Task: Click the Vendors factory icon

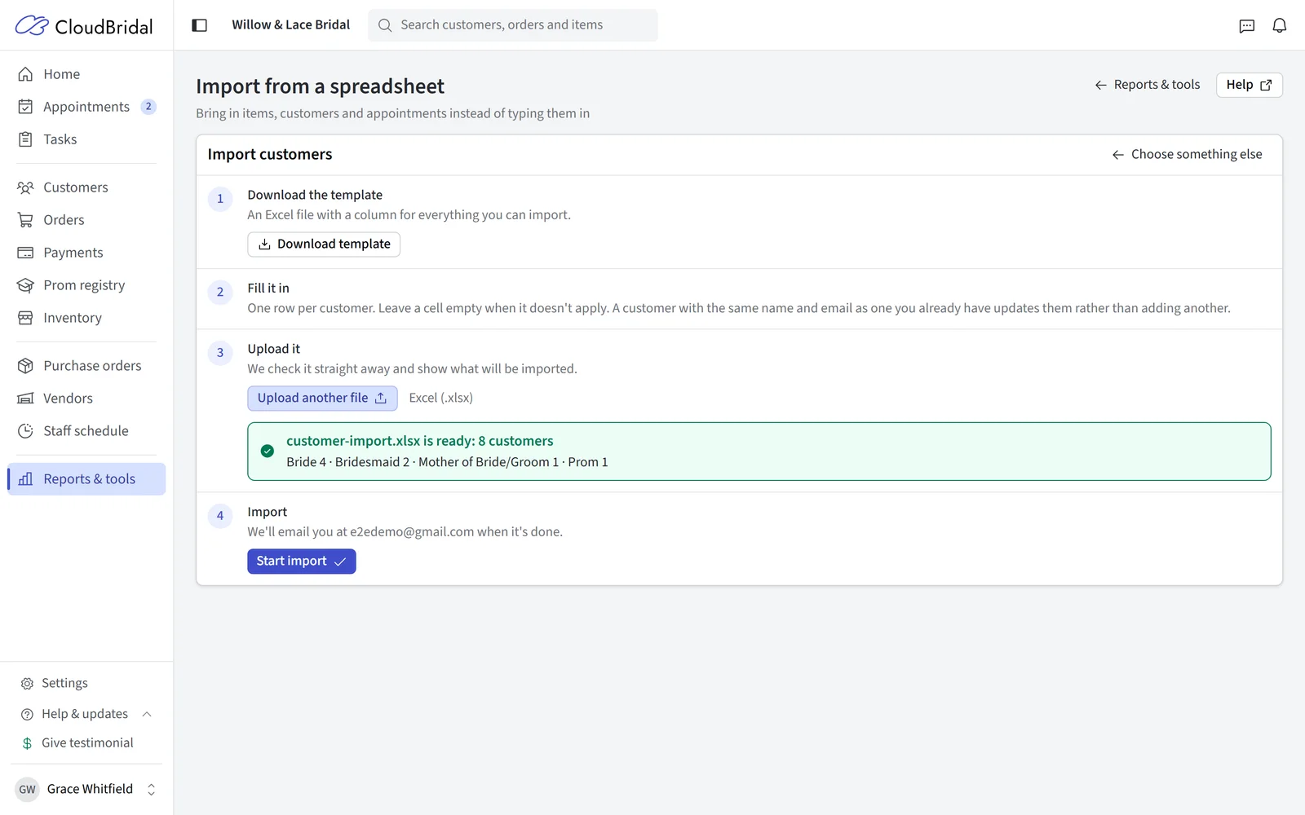Action: pos(26,399)
